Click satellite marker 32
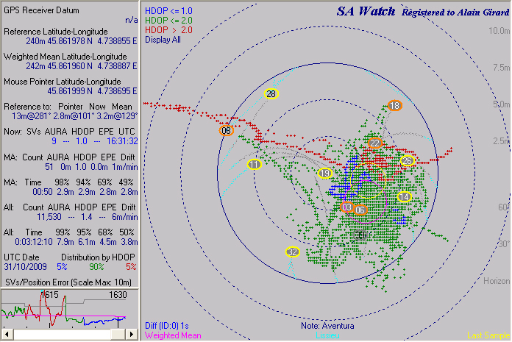This screenshot has width=512, height=342. click(292, 252)
